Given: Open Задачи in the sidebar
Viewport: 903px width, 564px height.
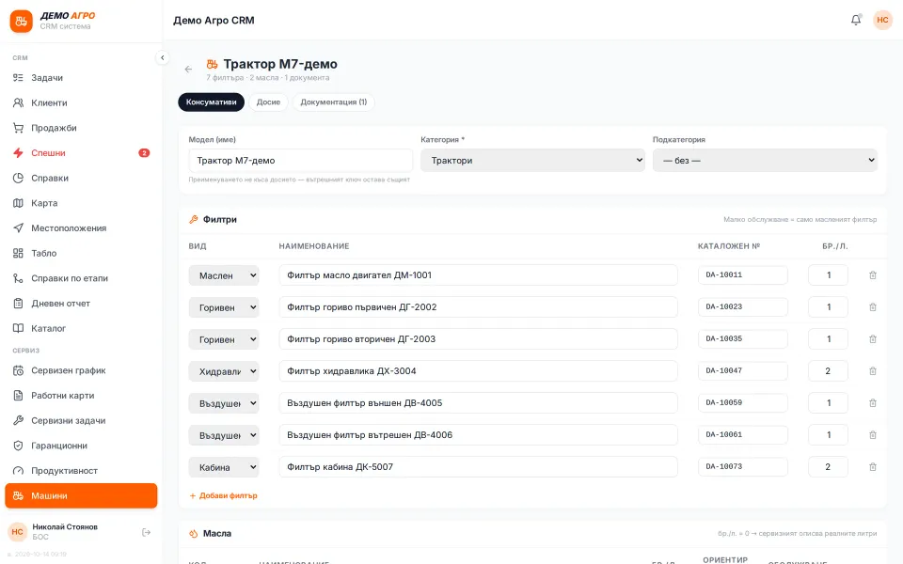Looking at the screenshot, I should (x=81, y=78).
